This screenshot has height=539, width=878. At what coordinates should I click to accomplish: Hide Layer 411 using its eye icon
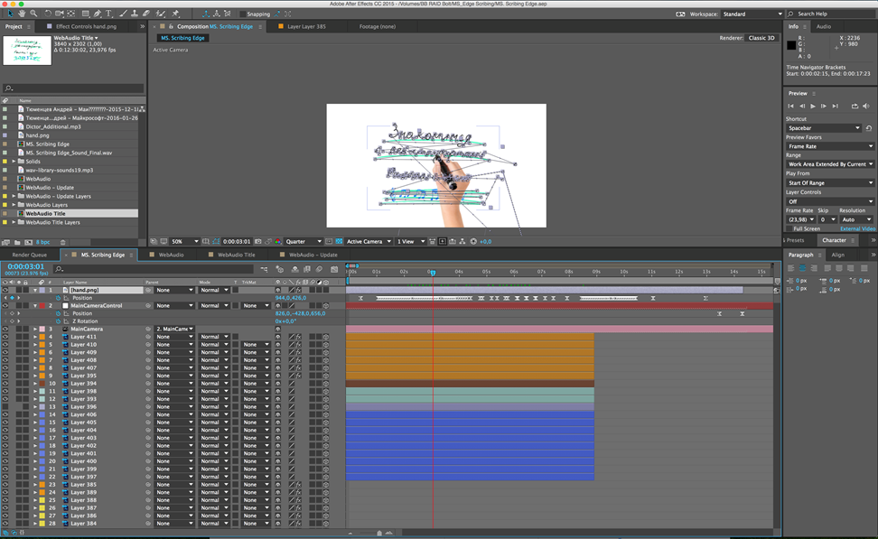point(5,337)
